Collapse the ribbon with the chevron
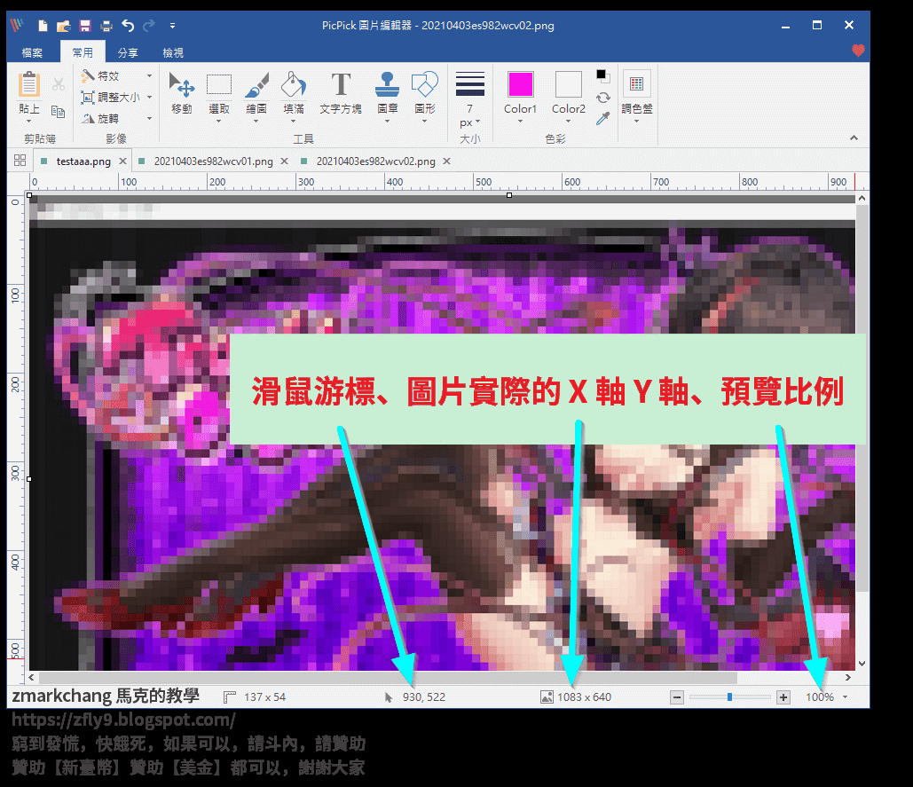The height and width of the screenshot is (787, 913). (854, 138)
